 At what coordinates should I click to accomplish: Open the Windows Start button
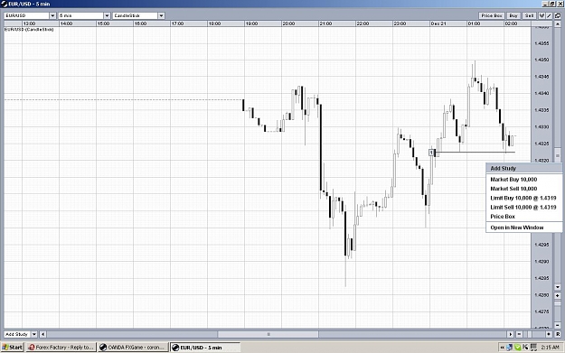[x=13, y=348]
